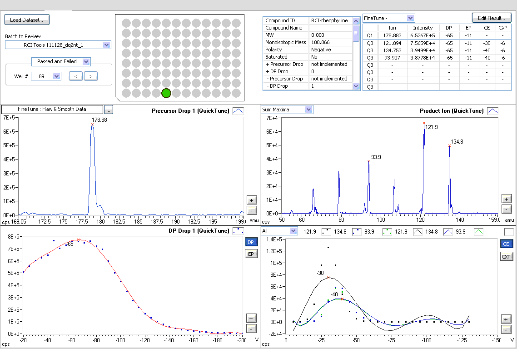517x349 pixels.
Task: Select the intensity cell 3.8778E+4
Action: [x=423, y=58]
